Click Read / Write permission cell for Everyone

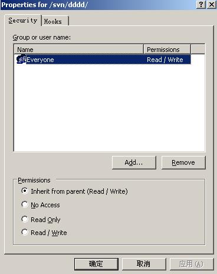pyautogui.click(x=165, y=60)
